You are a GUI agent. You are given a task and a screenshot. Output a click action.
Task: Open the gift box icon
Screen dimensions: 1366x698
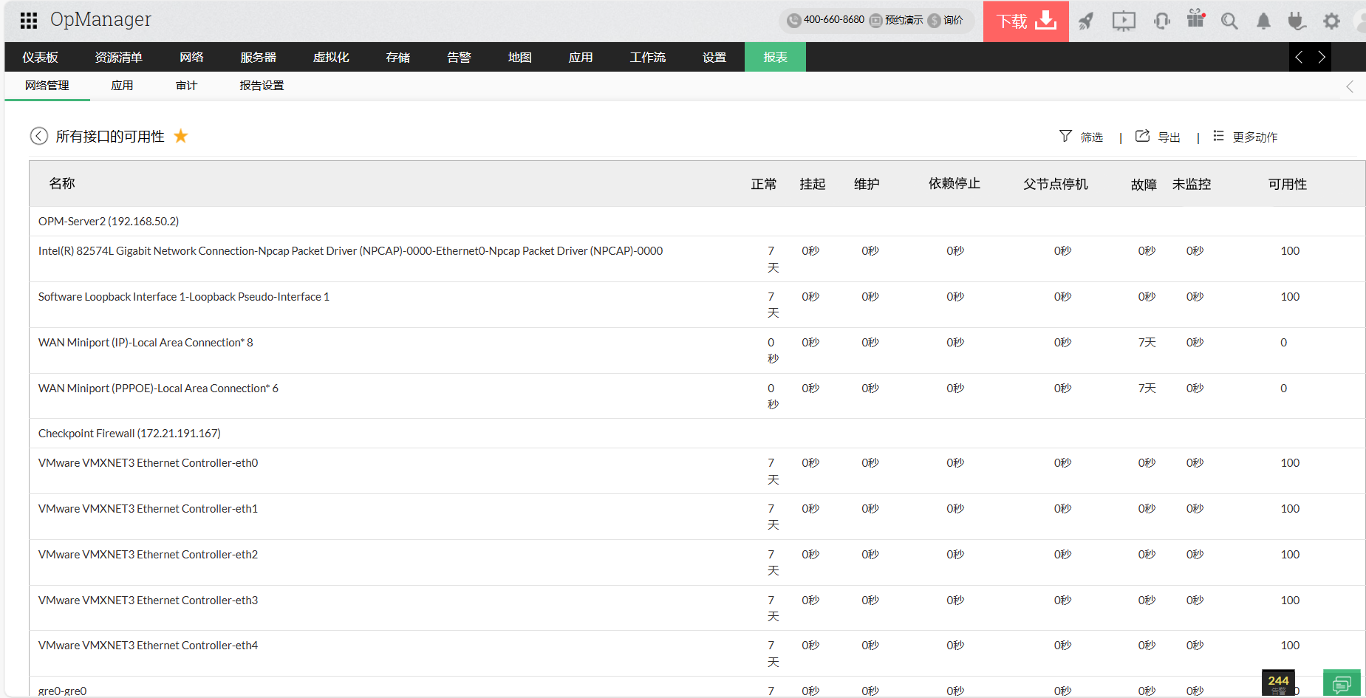tap(1195, 19)
